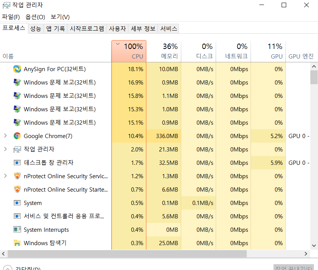Expand the Google Chrome(7) process group
The width and height of the screenshot is (318, 270).
5,136
